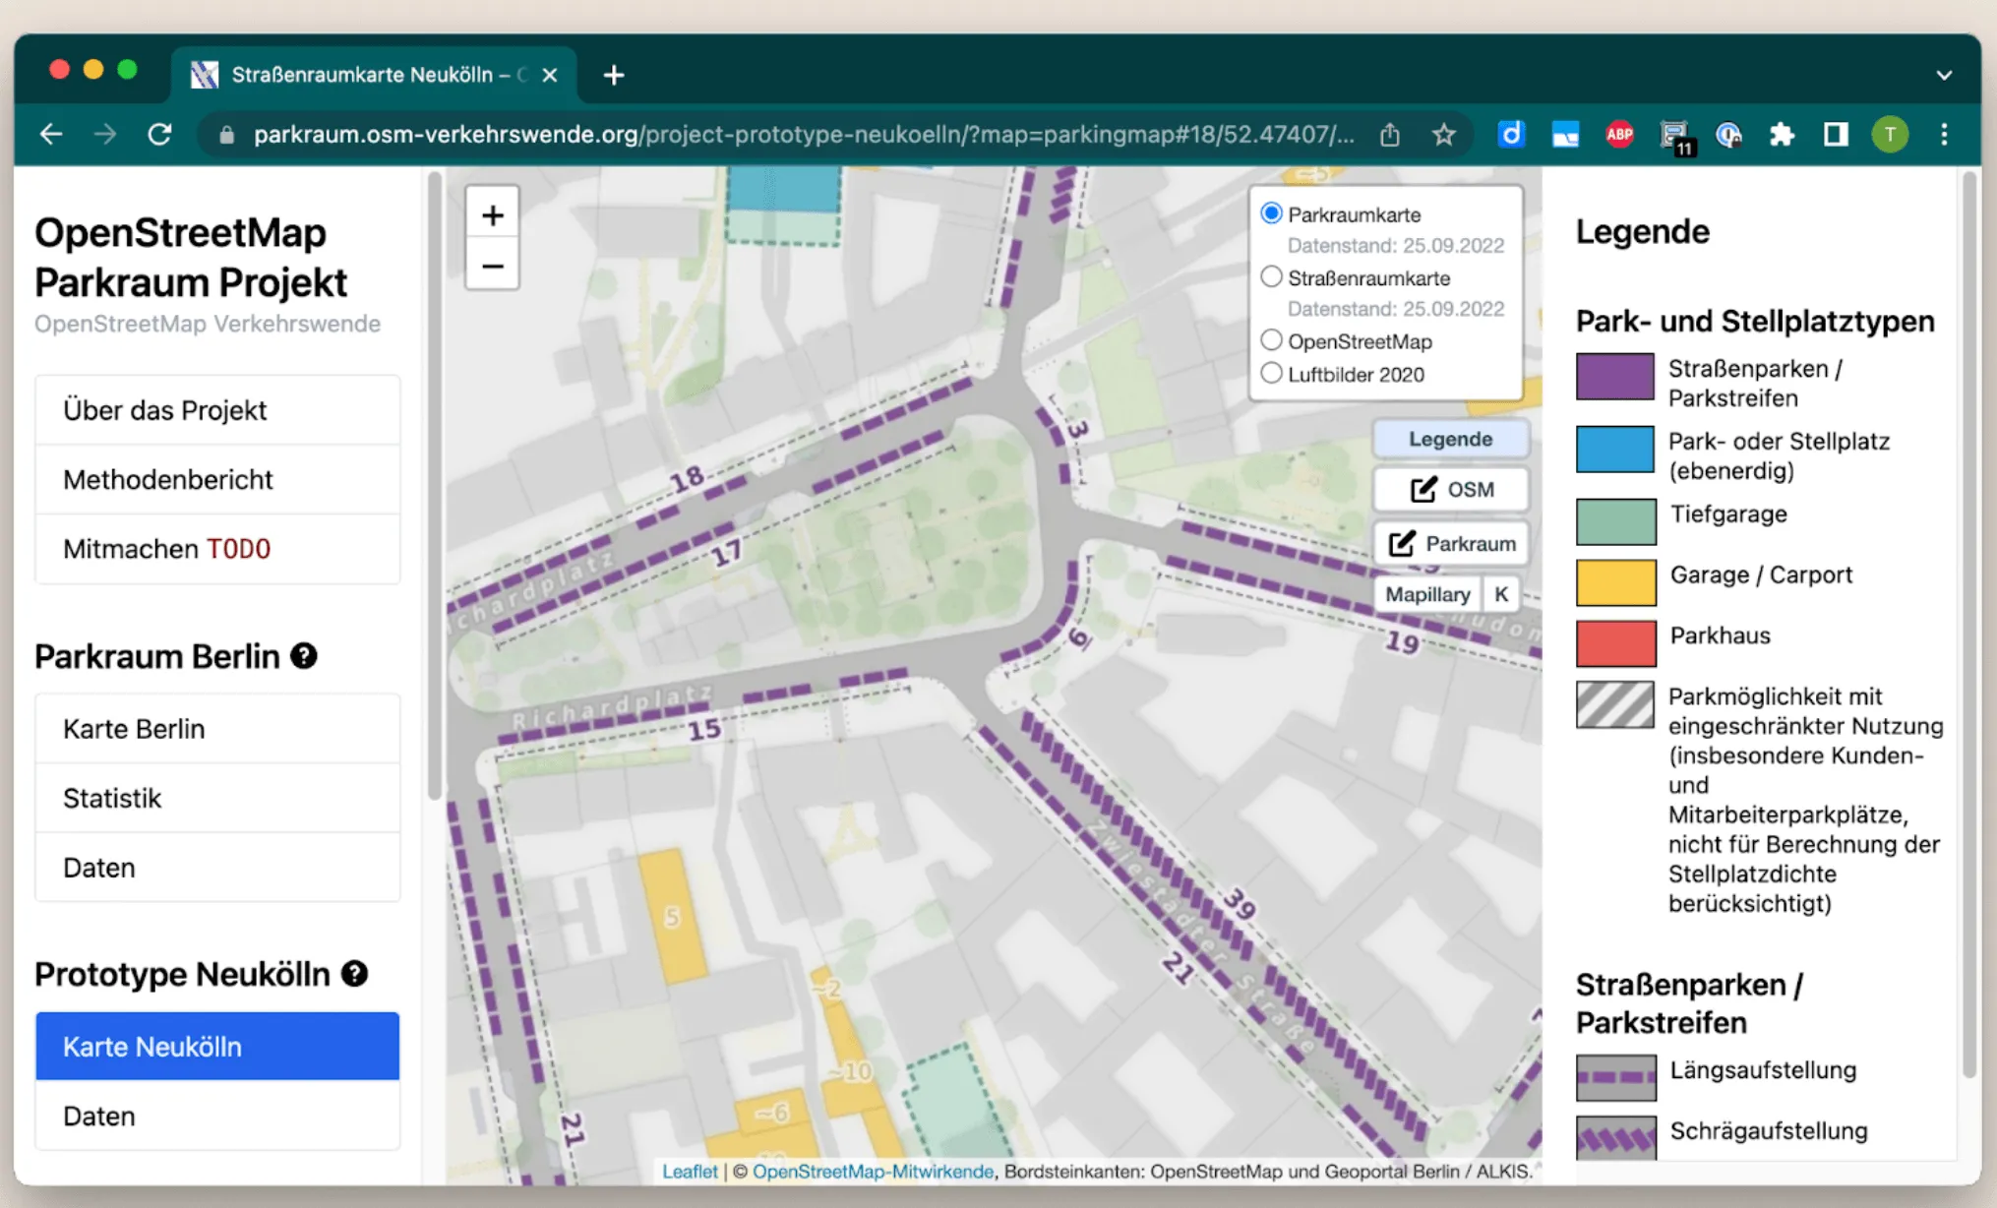The height and width of the screenshot is (1208, 1997).
Task: Open the blue 'd' extension icon
Action: [1511, 134]
